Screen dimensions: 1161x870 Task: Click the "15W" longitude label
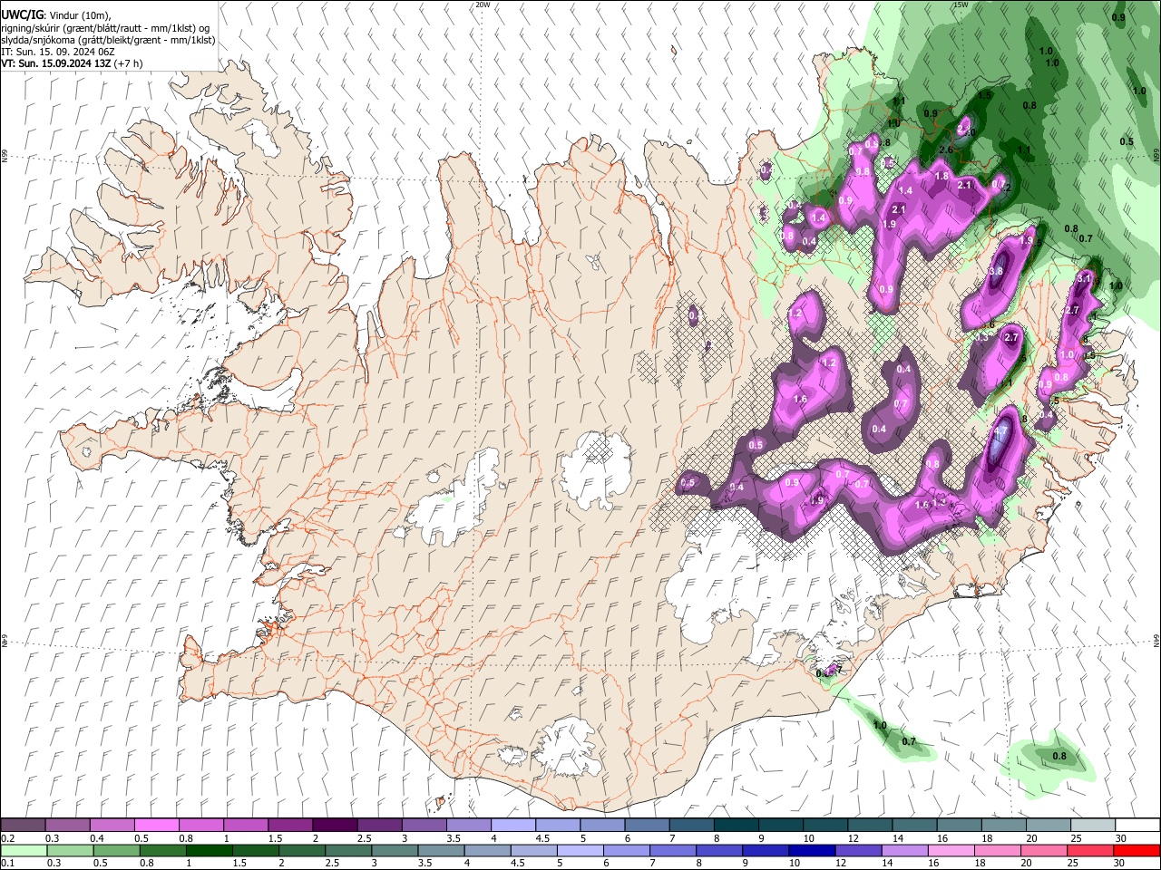pos(961,5)
